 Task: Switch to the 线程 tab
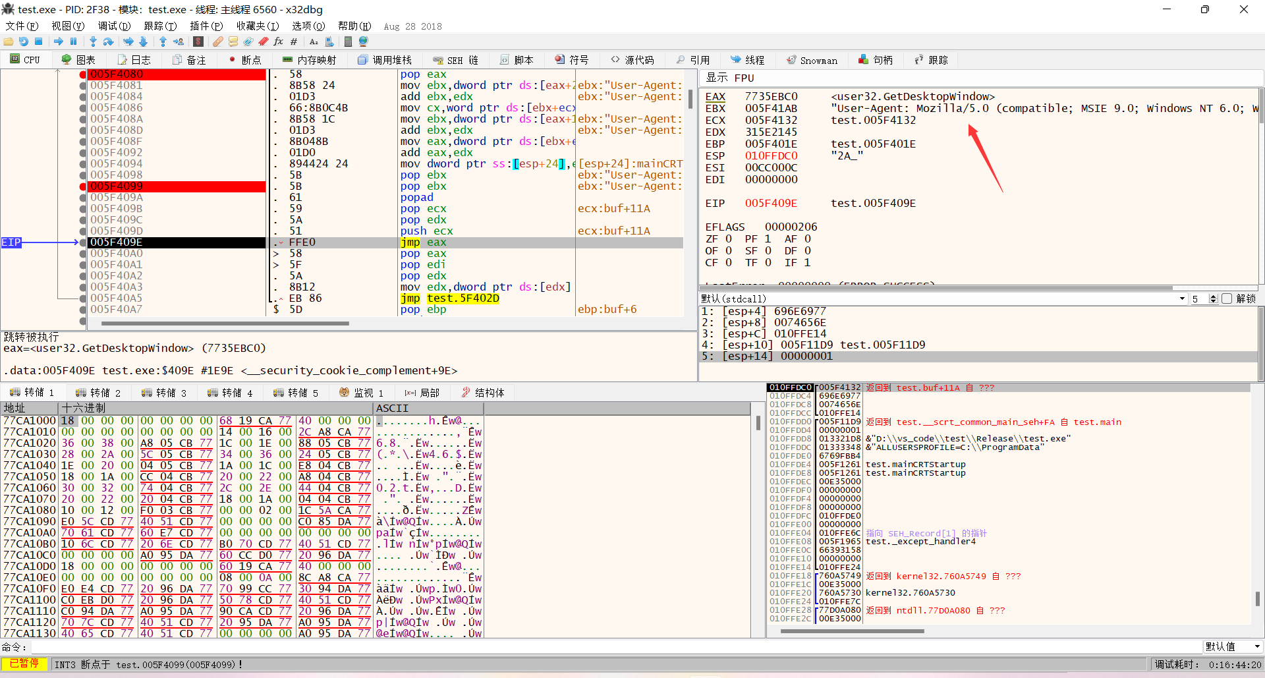click(x=747, y=60)
